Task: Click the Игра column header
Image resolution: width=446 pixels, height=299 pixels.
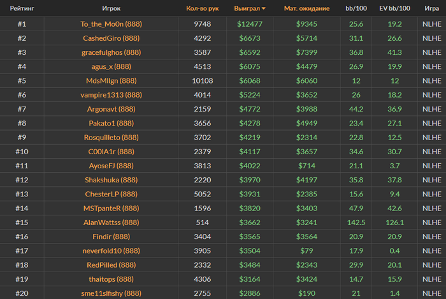Action: [x=431, y=9]
